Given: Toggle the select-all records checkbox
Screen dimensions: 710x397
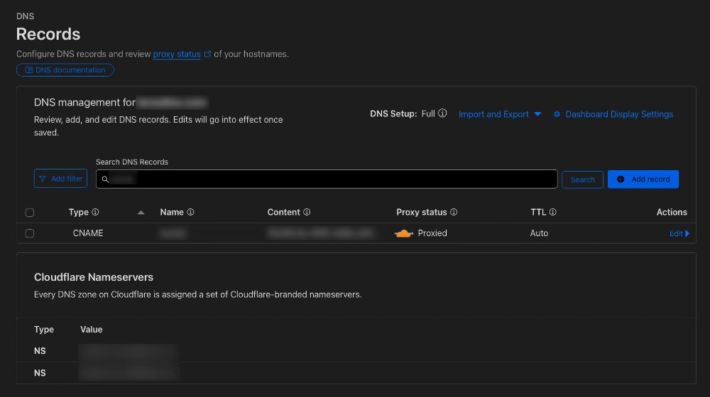Looking at the screenshot, I should (x=30, y=213).
